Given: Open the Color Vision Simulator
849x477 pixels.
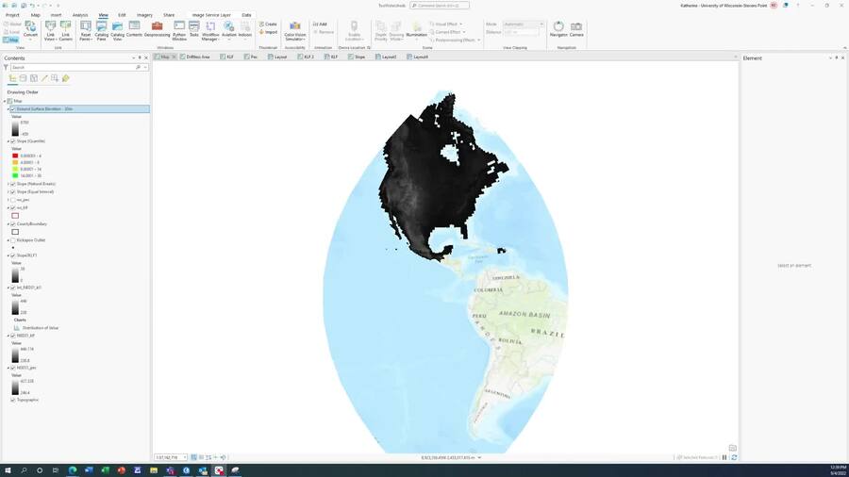Looking at the screenshot, I should pyautogui.click(x=294, y=29).
